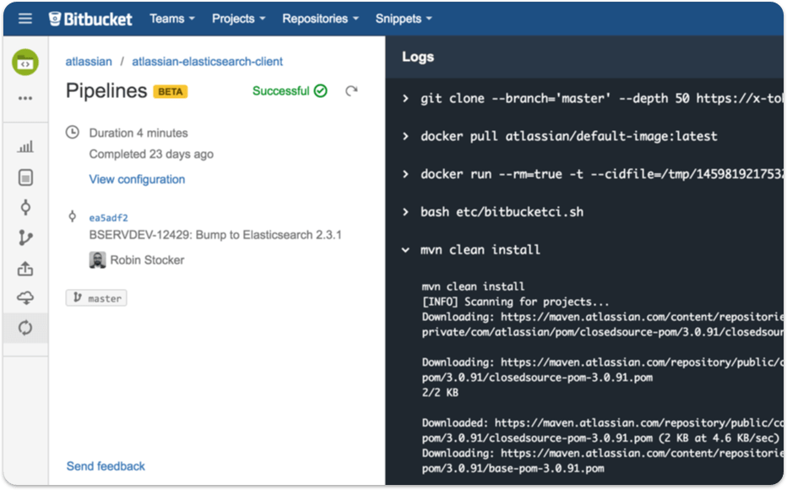787x490 pixels.
Task: Open the View configuration link
Action: 137,179
